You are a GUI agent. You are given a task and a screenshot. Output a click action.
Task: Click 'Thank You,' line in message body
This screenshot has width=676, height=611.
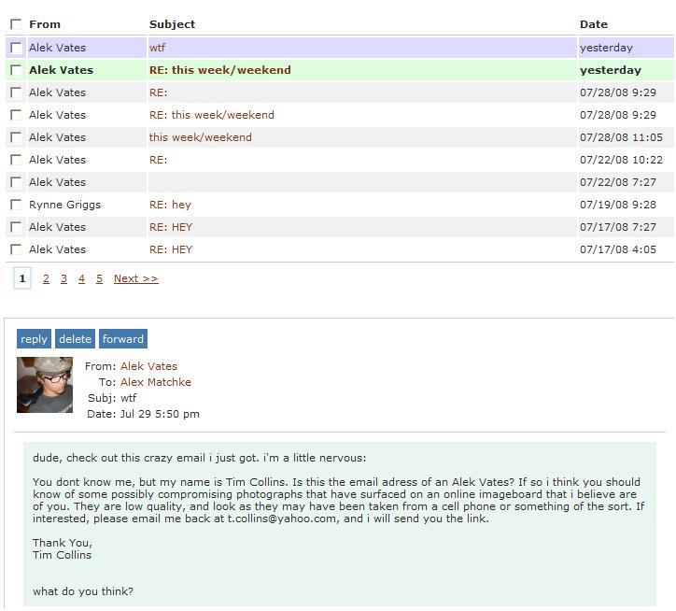tap(63, 543)
